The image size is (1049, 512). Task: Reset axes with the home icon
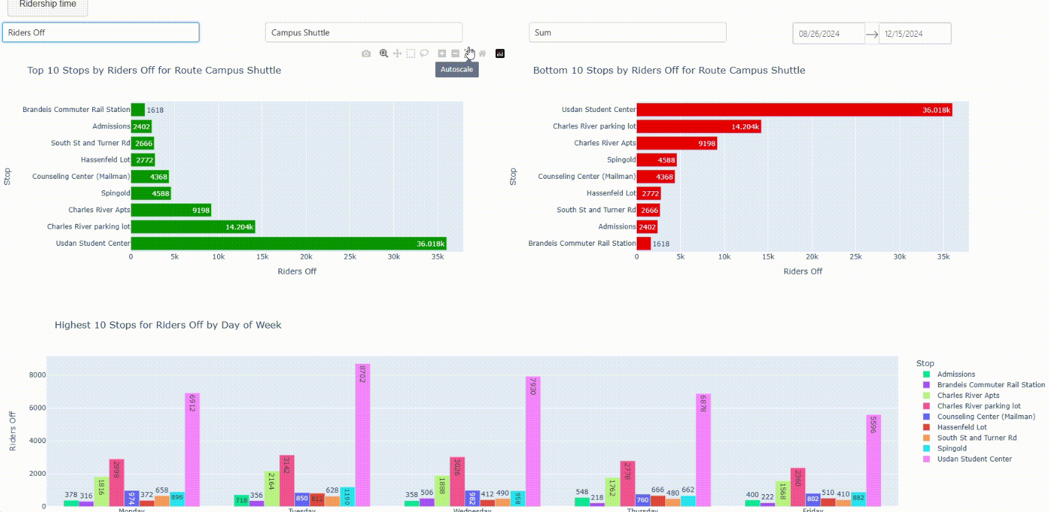point(482,53)
